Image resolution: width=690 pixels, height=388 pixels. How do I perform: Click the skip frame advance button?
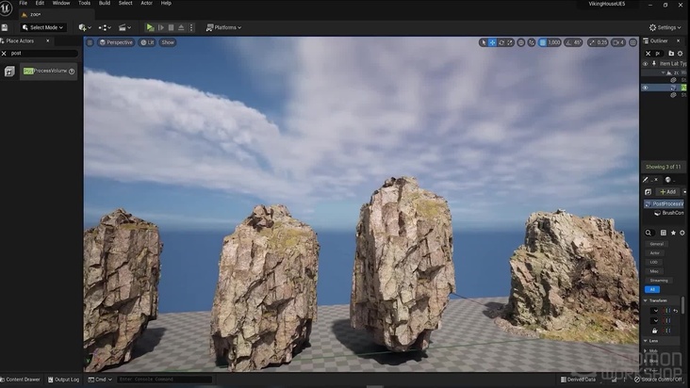coord(161,27)
